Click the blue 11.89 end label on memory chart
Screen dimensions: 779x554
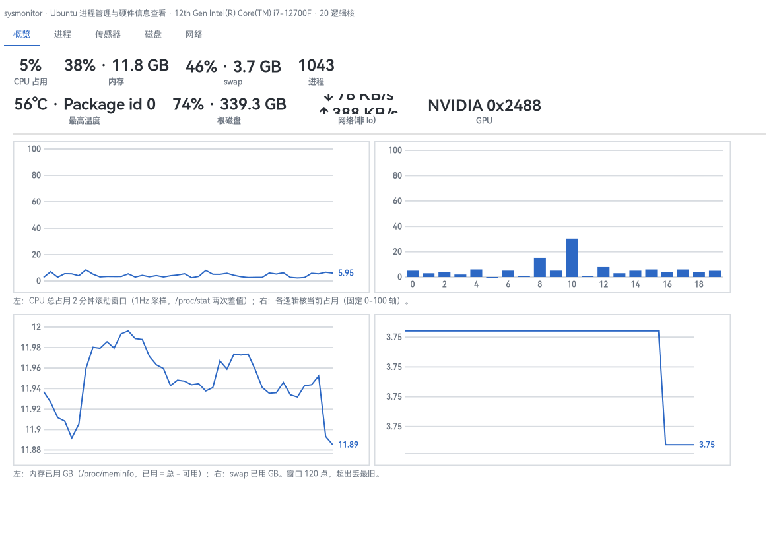pos(348,445)
